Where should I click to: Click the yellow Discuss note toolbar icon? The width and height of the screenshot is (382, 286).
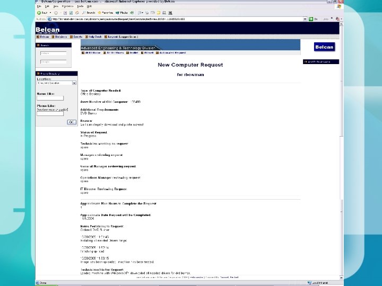click(x=159, y=13)
